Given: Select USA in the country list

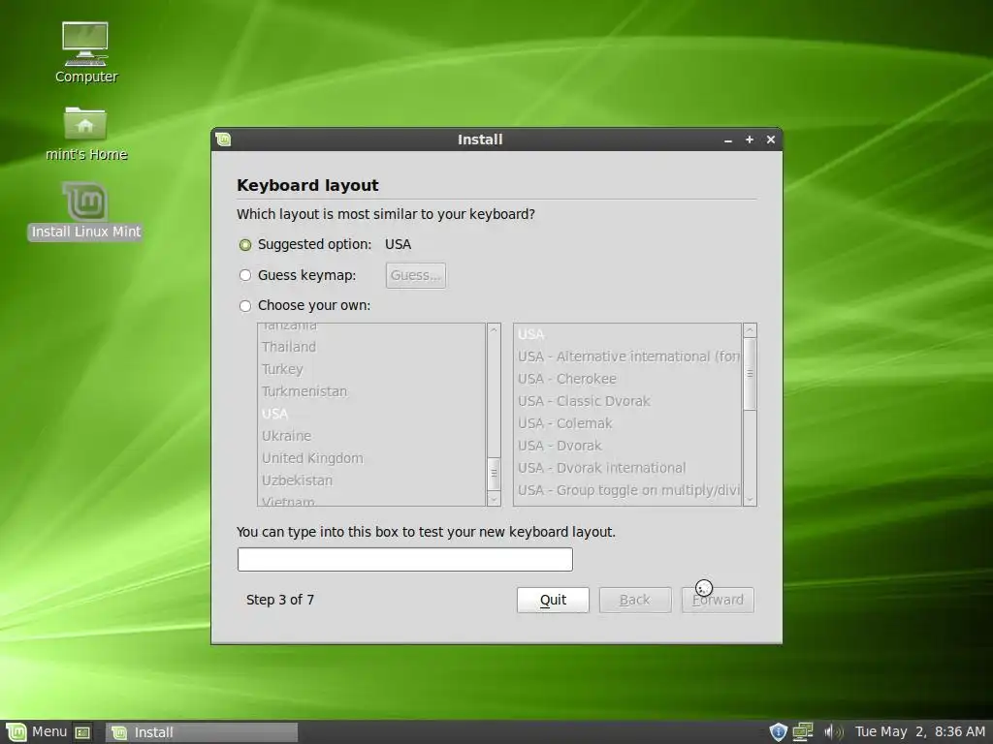Looking at the screenshot, I should click(371, 414).
